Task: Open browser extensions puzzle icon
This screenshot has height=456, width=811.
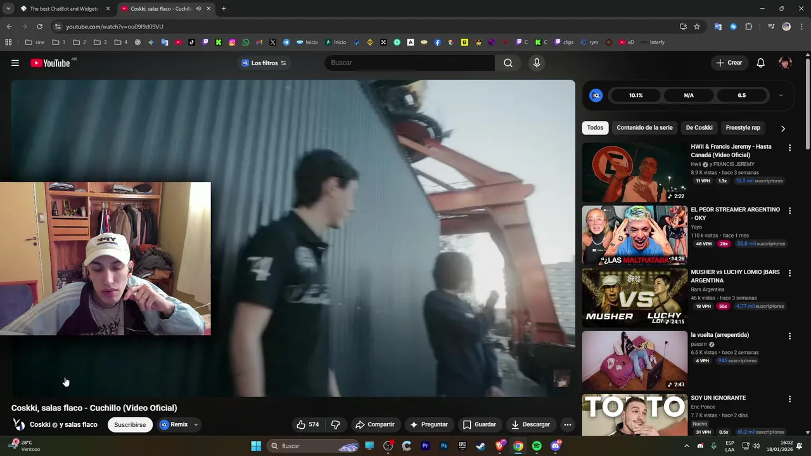Action: point(749,27)
